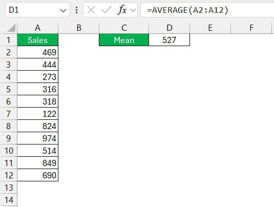The height and width of the screenshot is (207, 274).
Task: Select all cells using corner triangle
Action: pos(11,28)
